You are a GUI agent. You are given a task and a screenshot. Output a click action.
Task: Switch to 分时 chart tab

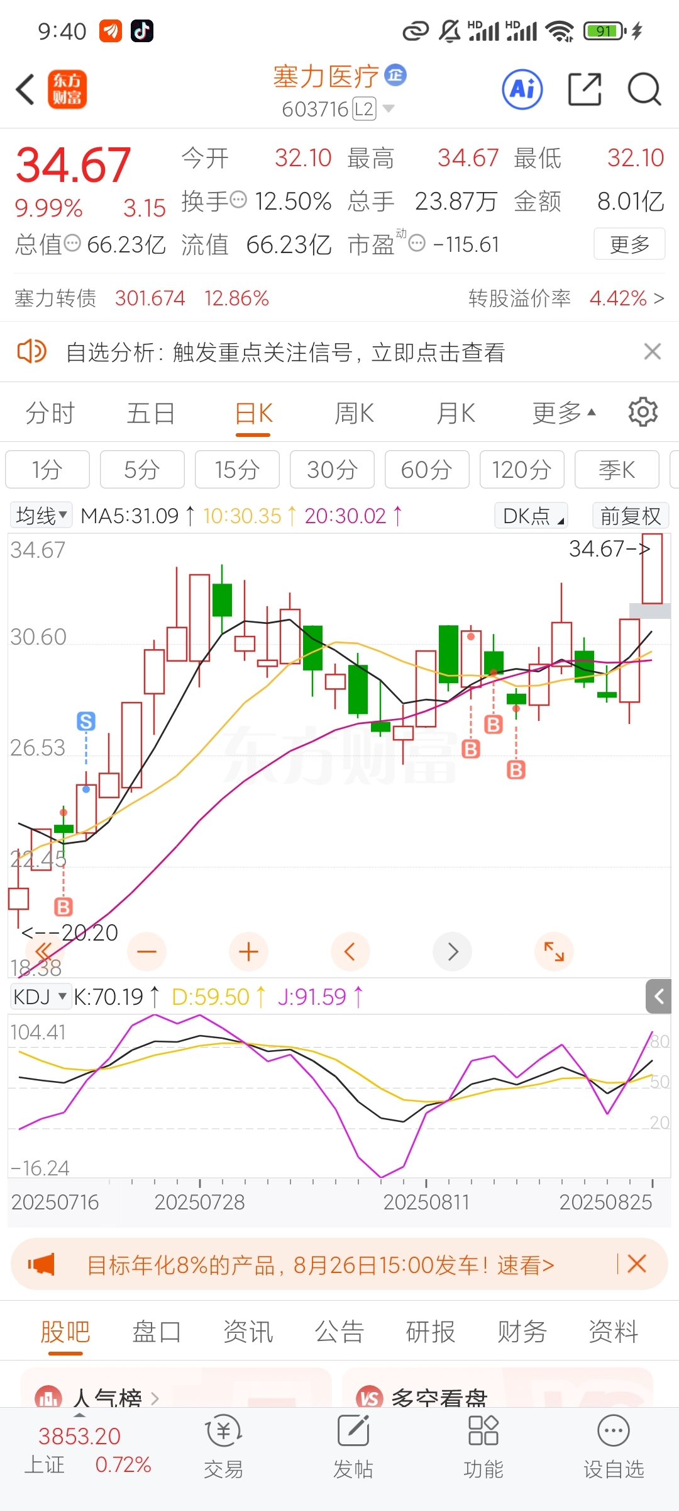pyautogui.click(x=50, y=413)
